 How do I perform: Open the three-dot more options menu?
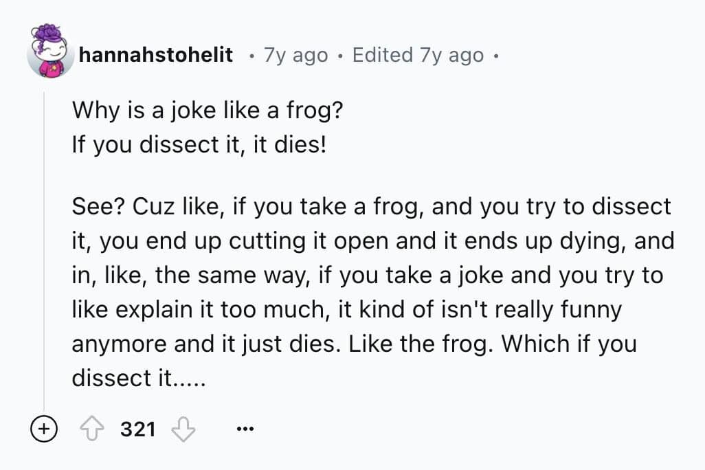244,430
